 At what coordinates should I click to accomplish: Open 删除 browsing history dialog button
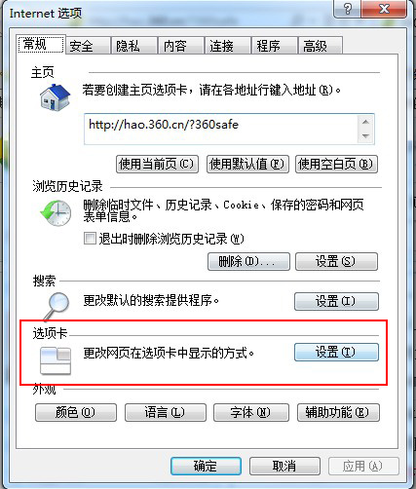[x=248, y=261]
